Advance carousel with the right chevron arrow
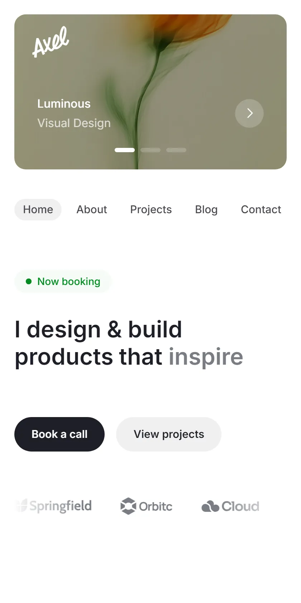This screenshot has height=603, width=301. [x=249, y=113]
